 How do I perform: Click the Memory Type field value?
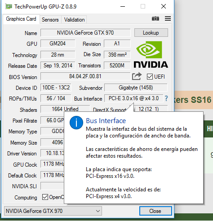pos(52,131)
